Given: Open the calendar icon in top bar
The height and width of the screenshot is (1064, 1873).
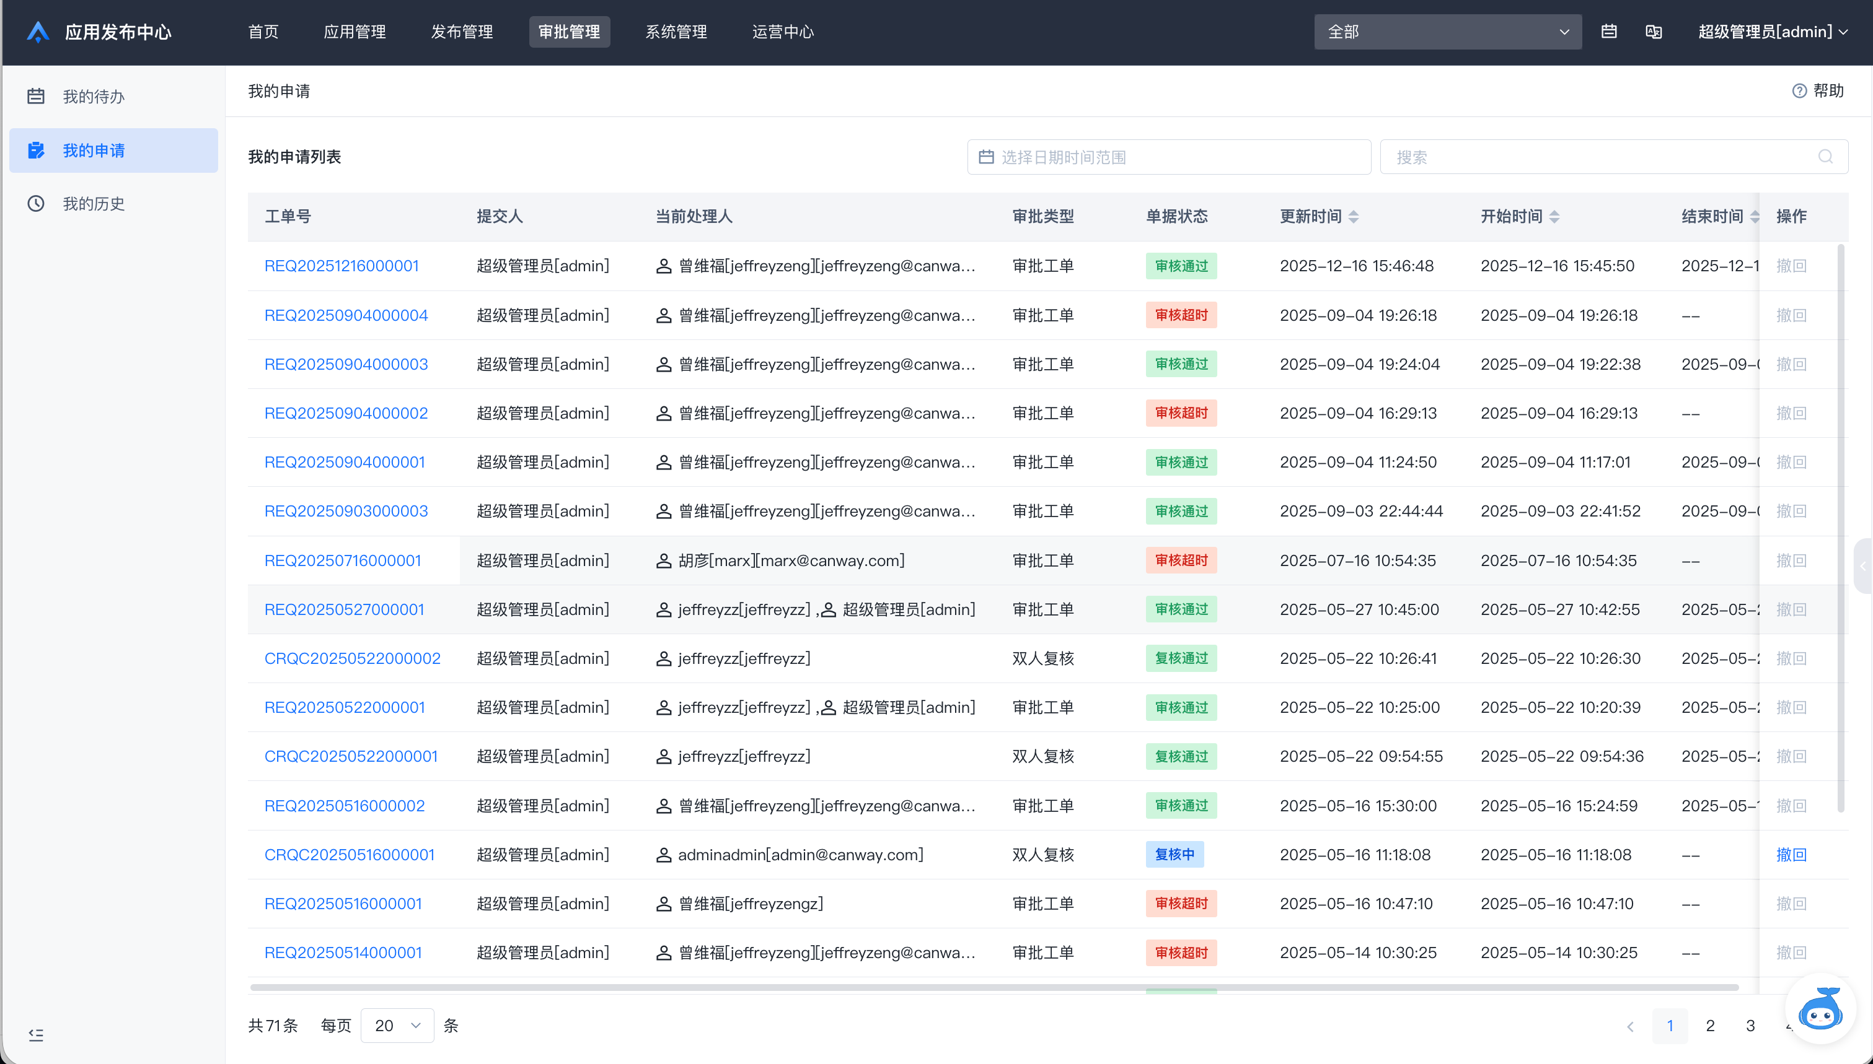Looking at the screenshot, I should point(1608,32).
